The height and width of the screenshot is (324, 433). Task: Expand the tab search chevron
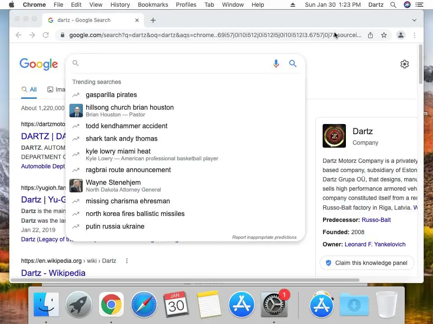414,20
